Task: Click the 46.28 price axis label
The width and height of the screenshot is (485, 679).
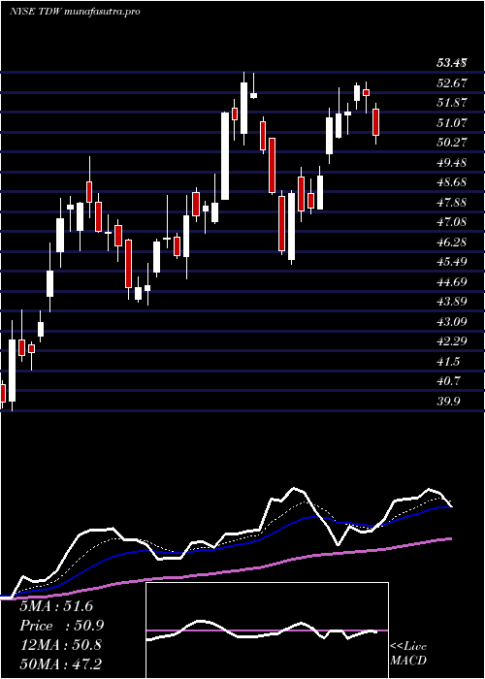Action: [451, 242]
